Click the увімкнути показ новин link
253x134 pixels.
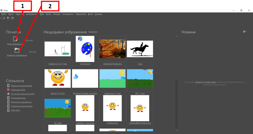point(206,82)
